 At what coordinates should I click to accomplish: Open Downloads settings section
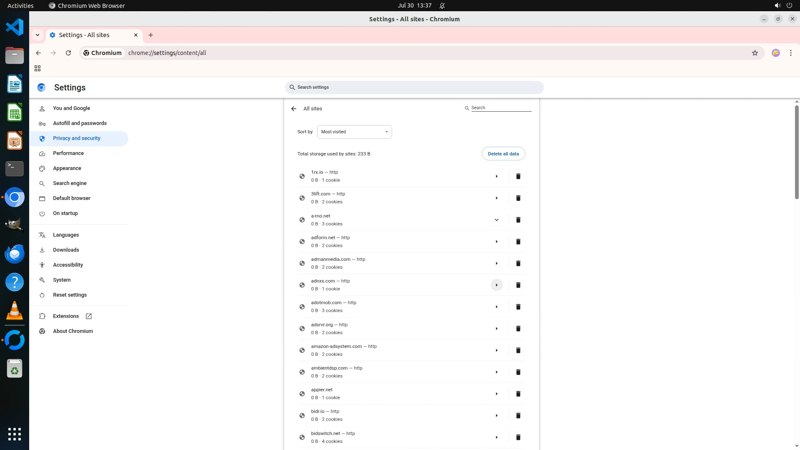pyautogui.click(x=66, y=250)
